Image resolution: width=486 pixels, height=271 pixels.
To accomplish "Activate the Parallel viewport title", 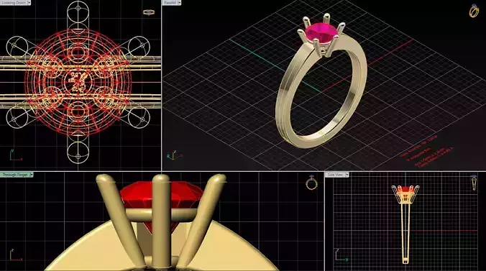I will [170, 2].
